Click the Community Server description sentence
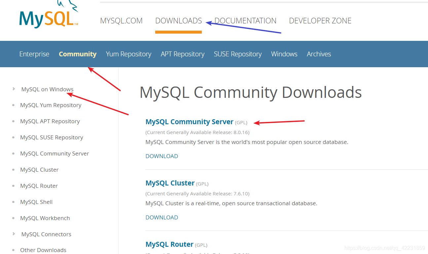This screenshot has height=254, width=428. tap(247, 142)
